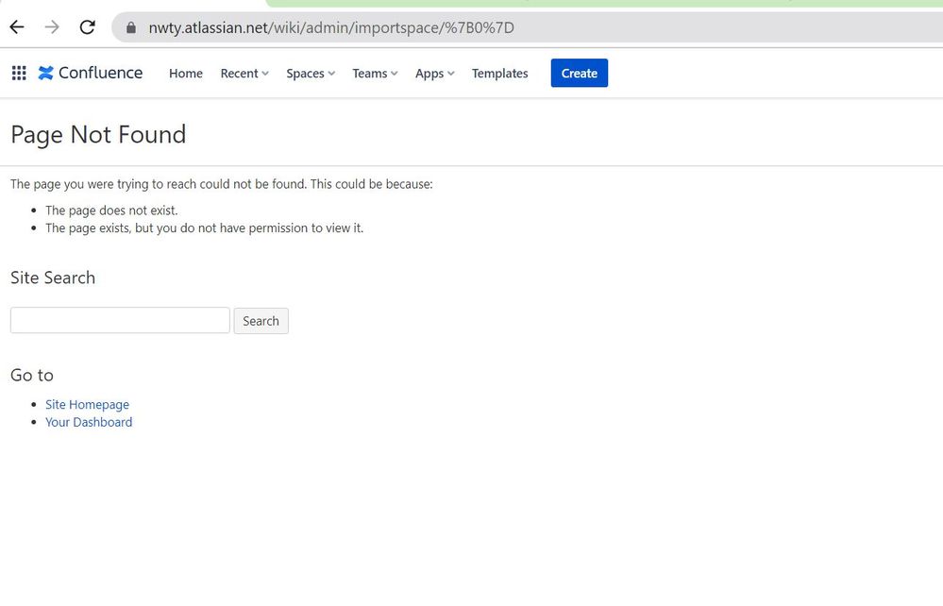This screenshot has width=943, height=606.
Task: Follow the Site Homepage link
Action: [x=87, y=404]
